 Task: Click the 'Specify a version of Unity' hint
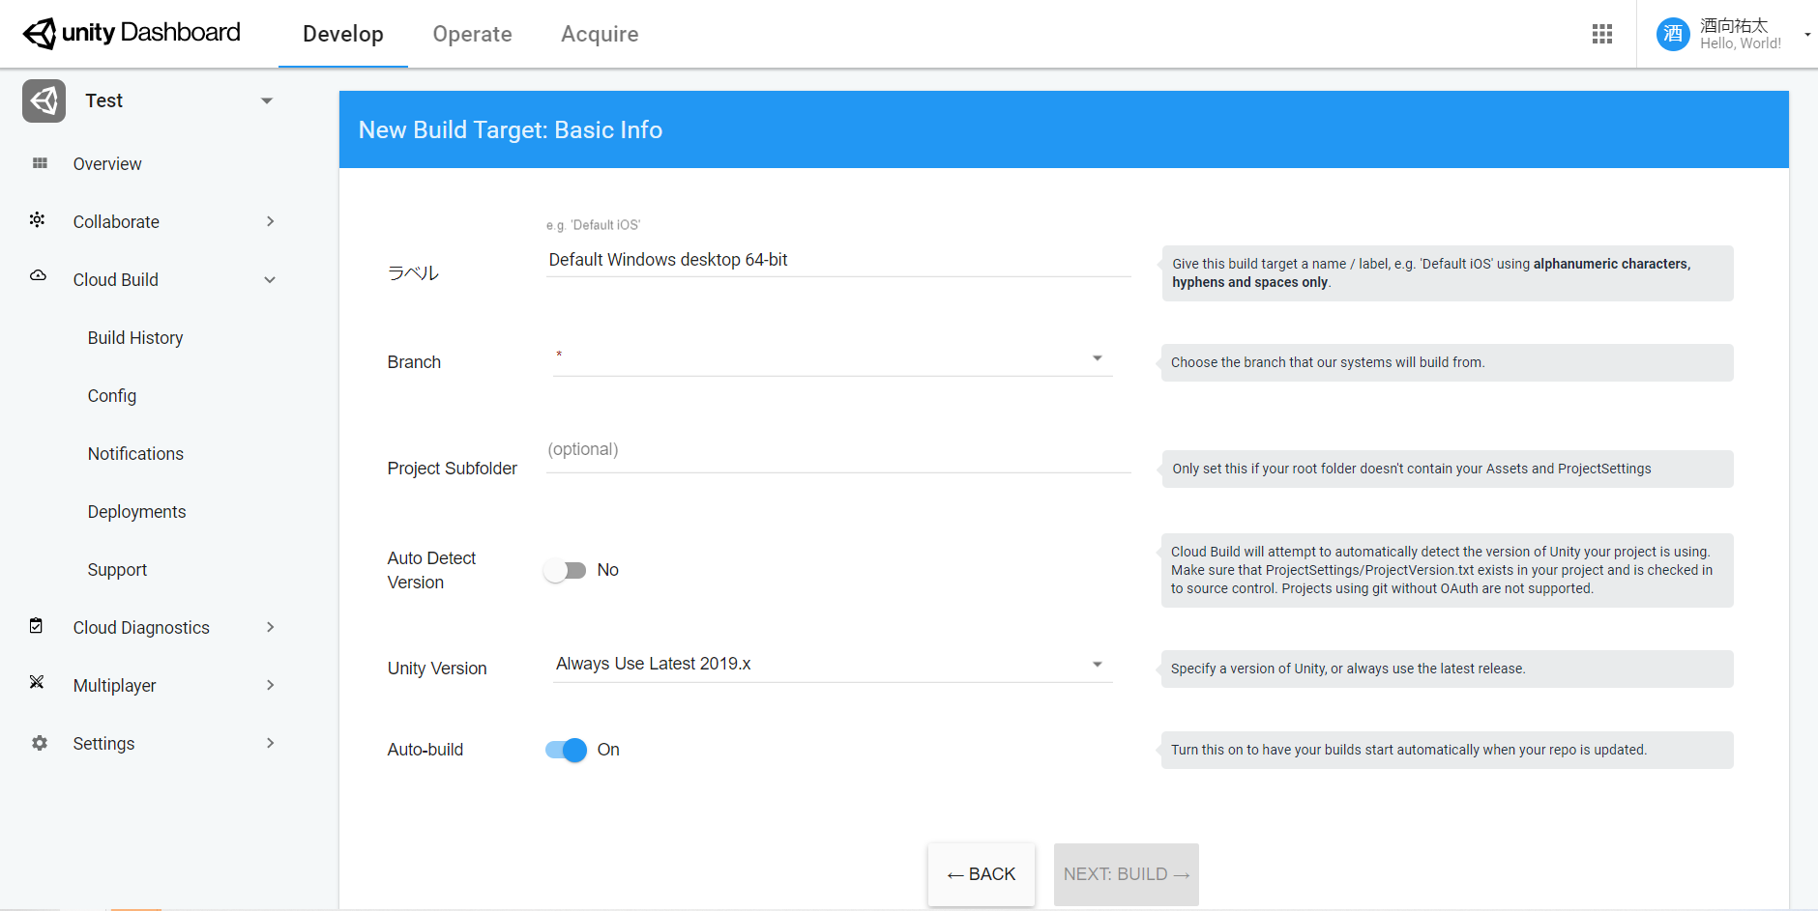[x=1348, y=669]
